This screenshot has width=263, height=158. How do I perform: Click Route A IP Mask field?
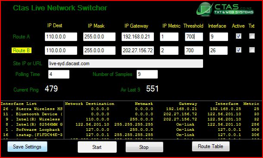(99, 37)
